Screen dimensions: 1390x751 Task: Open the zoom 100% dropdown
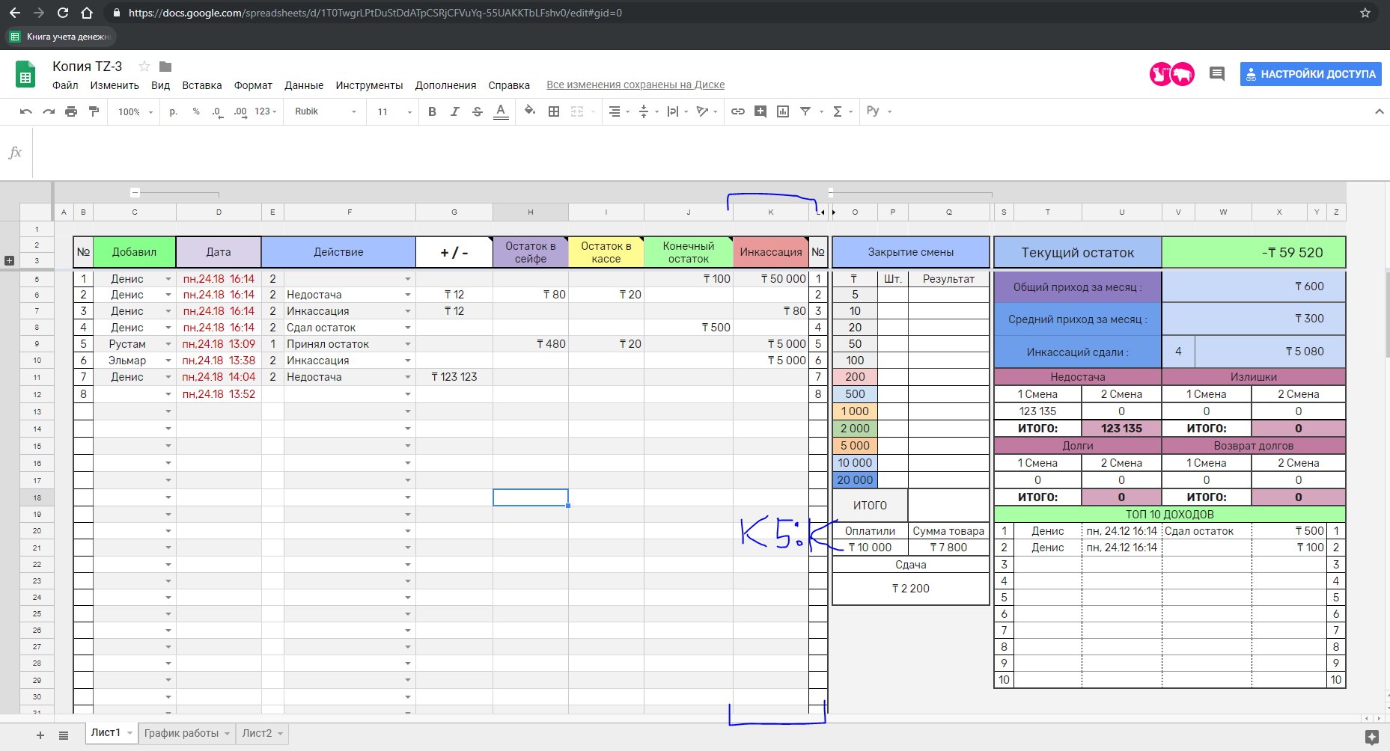(135, 111)
